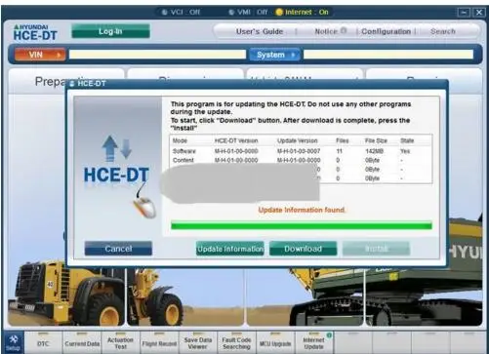Click 'Update Information found.' status text
The image size is (489, 354).
pos(302,210)
